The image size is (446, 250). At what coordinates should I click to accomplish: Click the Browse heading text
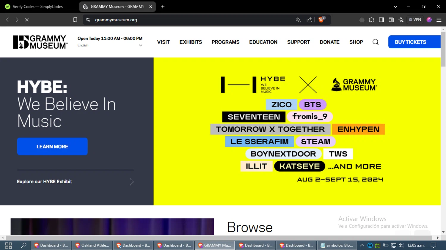(250, 227)
